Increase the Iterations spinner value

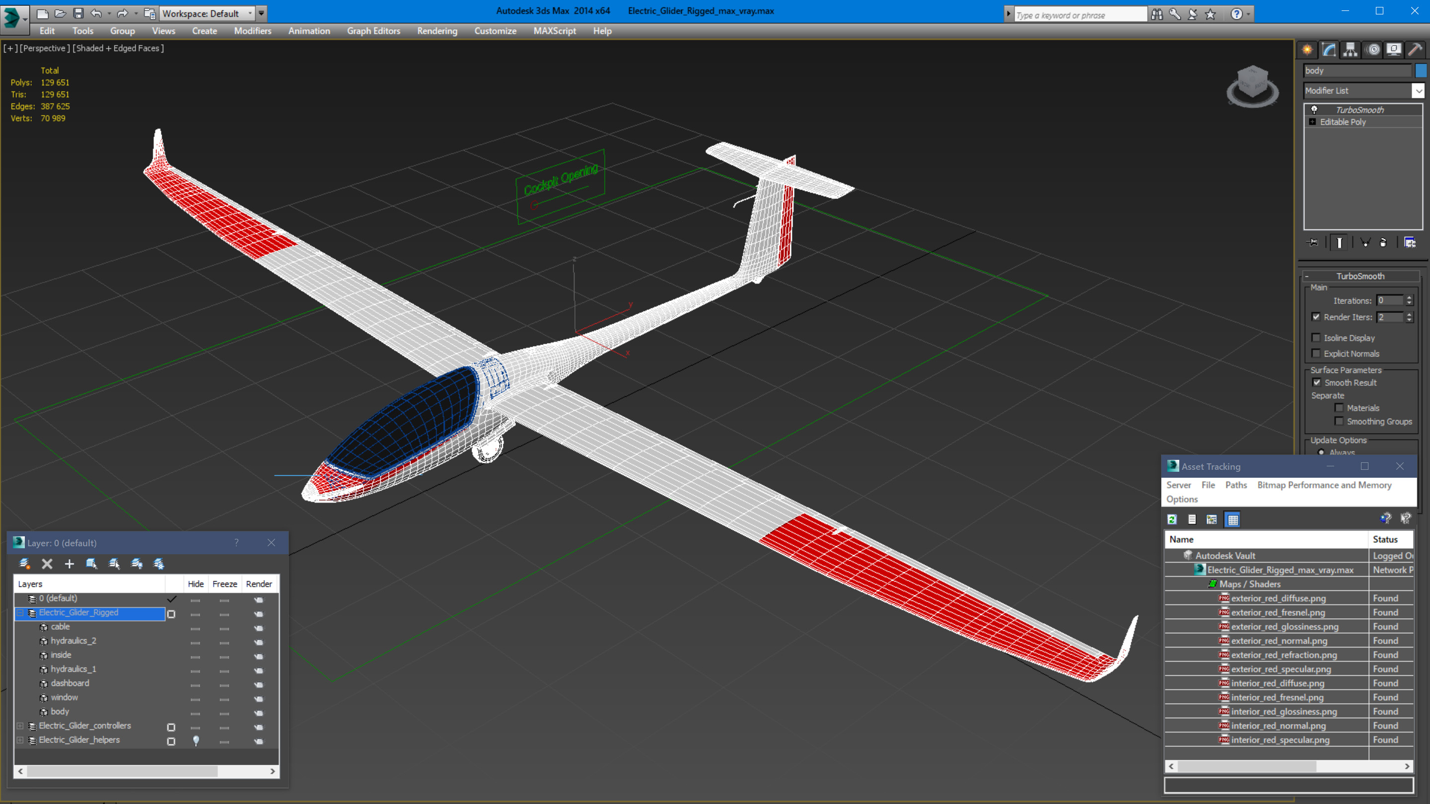pos(1410,297)
